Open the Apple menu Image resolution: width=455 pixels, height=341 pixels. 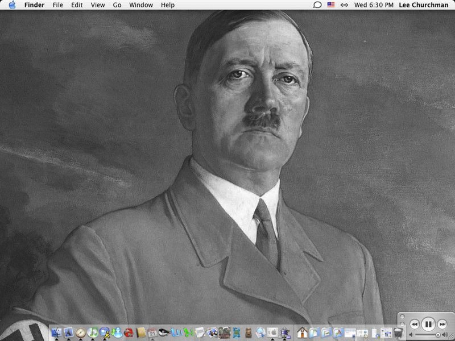coord(12,5)
